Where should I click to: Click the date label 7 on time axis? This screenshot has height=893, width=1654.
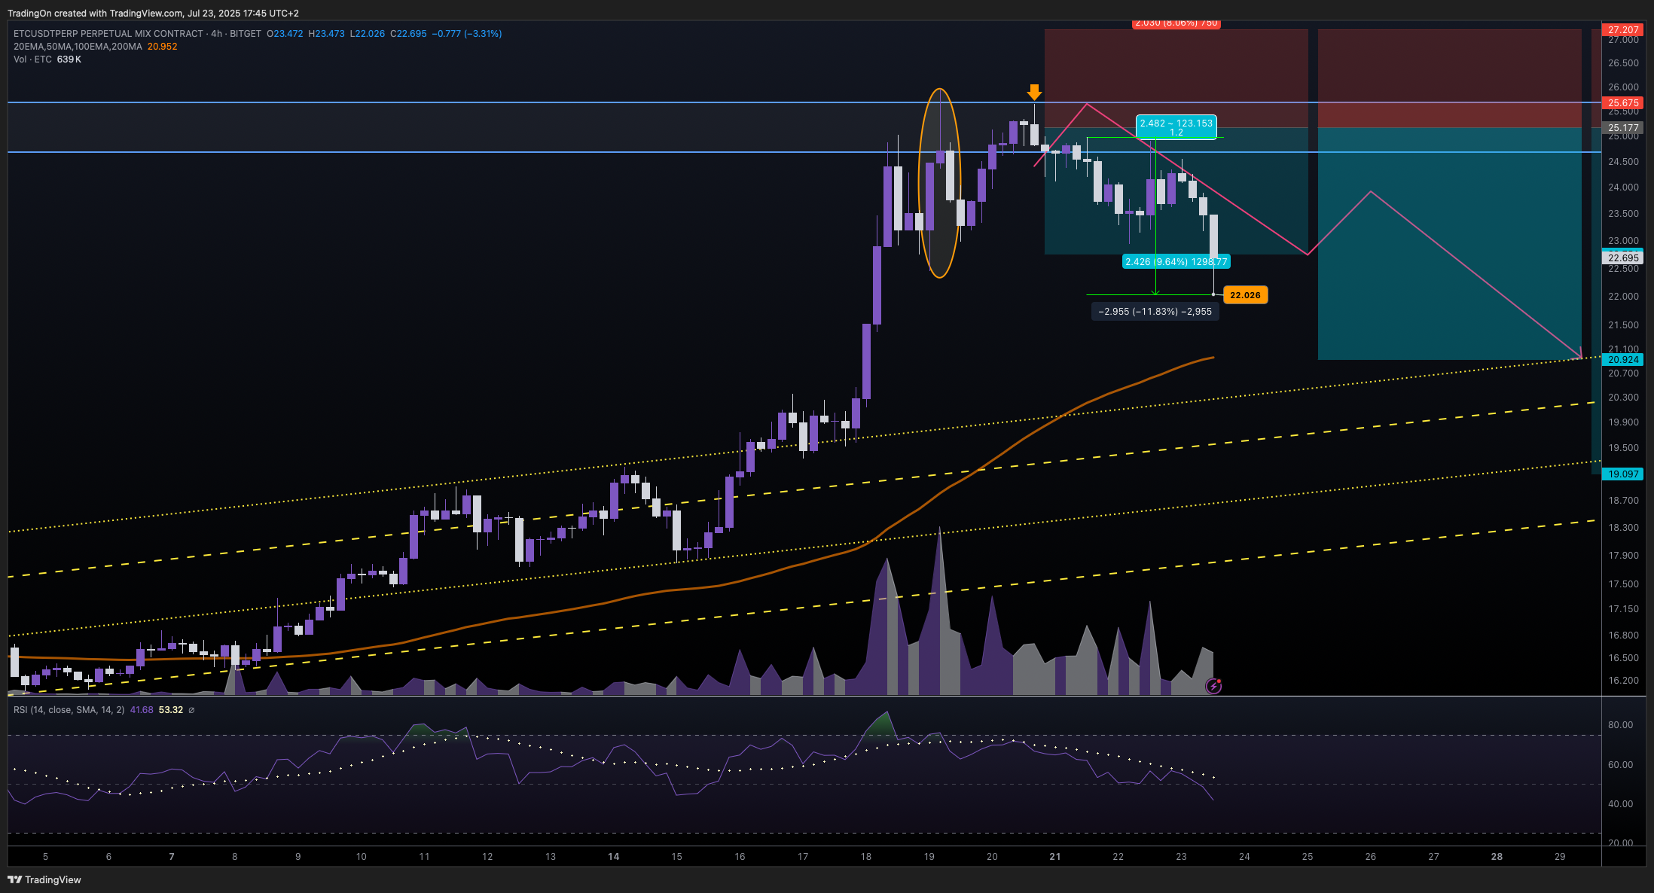[x=172, y=857]
